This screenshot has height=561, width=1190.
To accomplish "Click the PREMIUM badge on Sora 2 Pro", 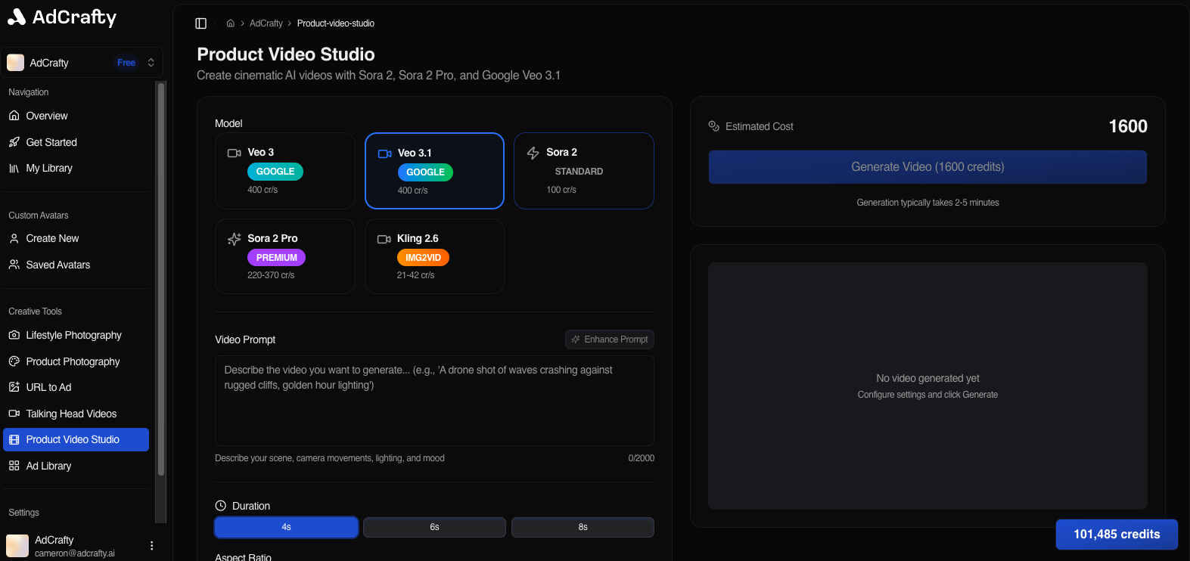I will point(277,258).
